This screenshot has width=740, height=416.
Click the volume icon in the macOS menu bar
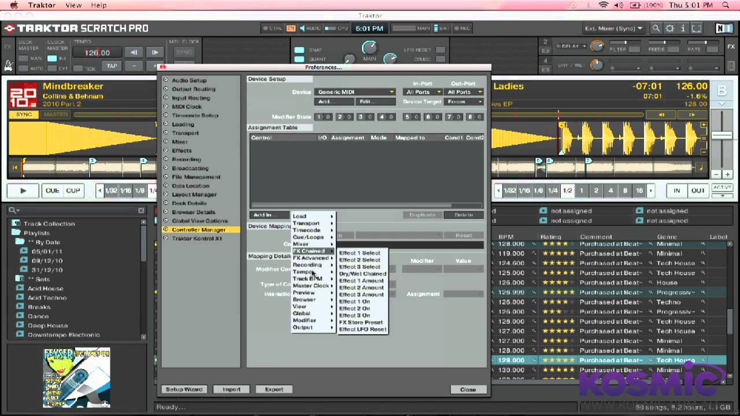point(619,5)
